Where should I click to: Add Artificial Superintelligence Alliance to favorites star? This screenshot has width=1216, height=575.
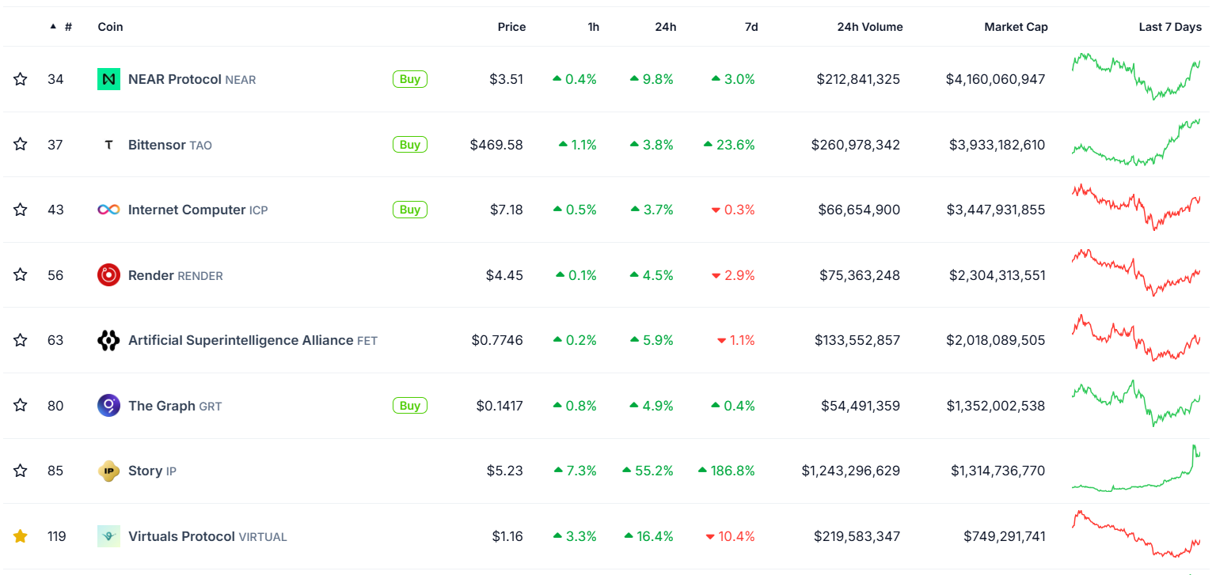point(21,340)
